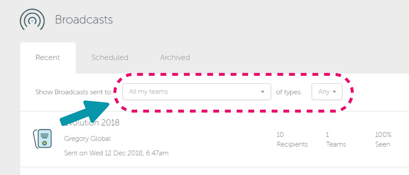Open the Recent tab

coord(48,58)
